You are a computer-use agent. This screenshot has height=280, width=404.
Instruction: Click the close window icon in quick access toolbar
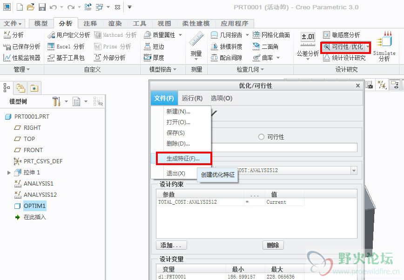117,7
